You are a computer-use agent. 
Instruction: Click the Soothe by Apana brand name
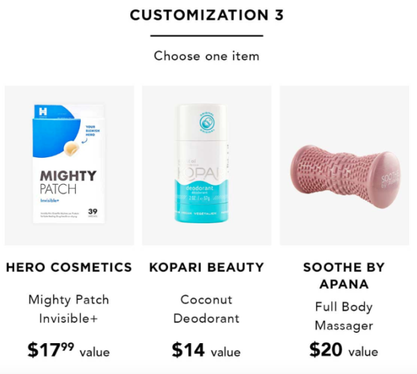(x=344, y=276)
